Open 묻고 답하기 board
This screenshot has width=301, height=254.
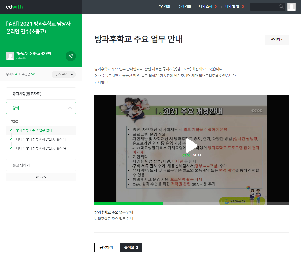pos(41,165)
